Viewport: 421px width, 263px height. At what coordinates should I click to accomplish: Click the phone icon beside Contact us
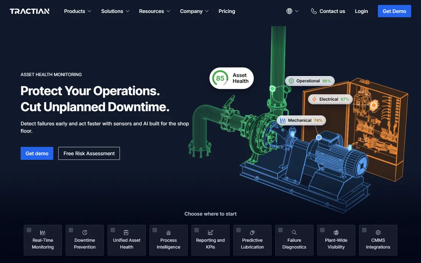coord(313,11)
